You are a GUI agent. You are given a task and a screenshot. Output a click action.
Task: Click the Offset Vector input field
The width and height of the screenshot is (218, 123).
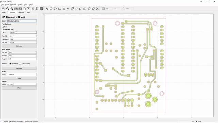click(x=22, y=84)
